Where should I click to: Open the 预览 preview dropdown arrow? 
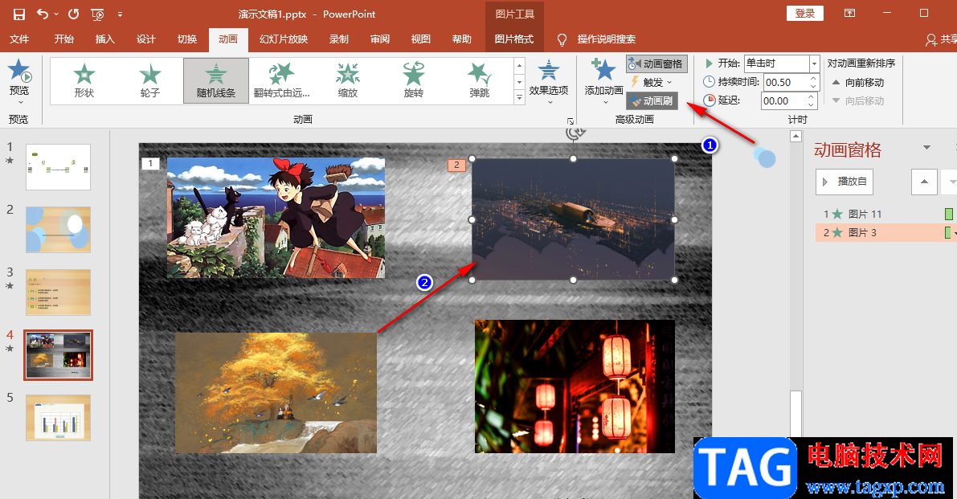point(20,103)
